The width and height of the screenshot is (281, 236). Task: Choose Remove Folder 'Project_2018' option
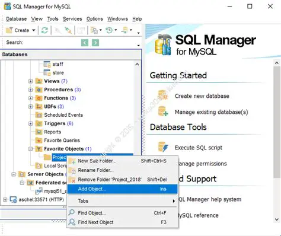point(122,180)
